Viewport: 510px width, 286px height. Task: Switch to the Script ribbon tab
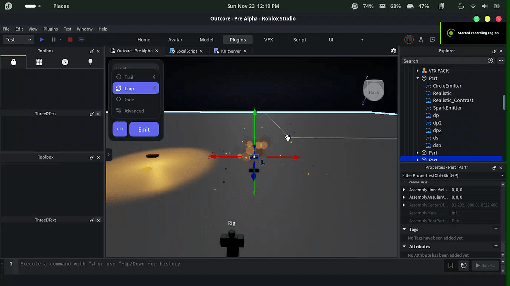tap(299, 40)
